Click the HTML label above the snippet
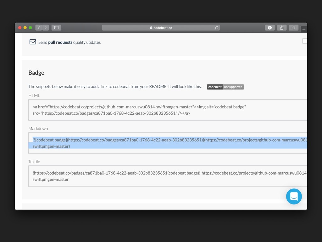 click(34, 95)
